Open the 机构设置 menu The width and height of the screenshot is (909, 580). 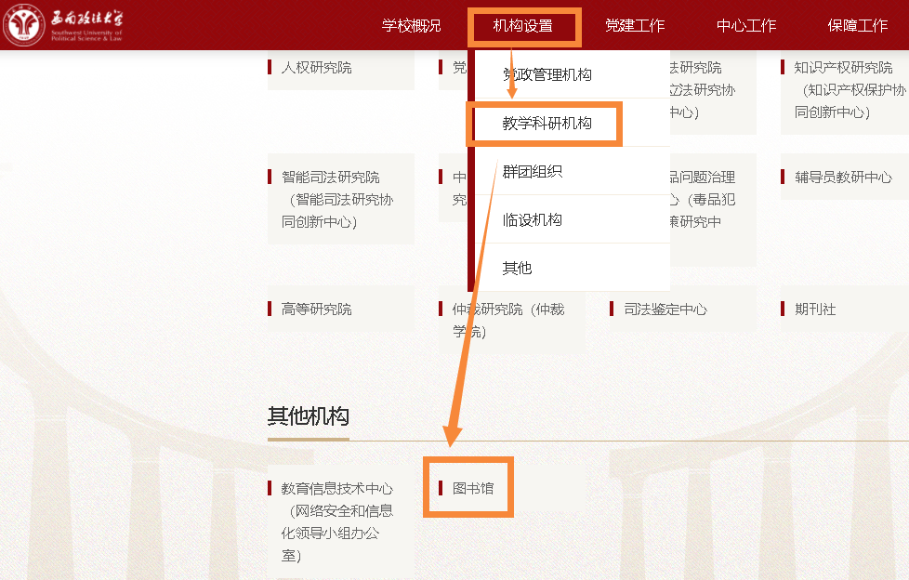point(522,25)
